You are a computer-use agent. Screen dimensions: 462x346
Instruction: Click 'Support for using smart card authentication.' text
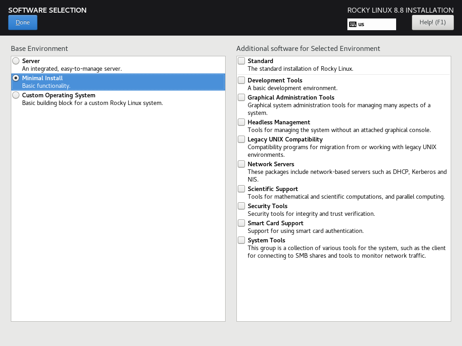click(x=305, y=231)
